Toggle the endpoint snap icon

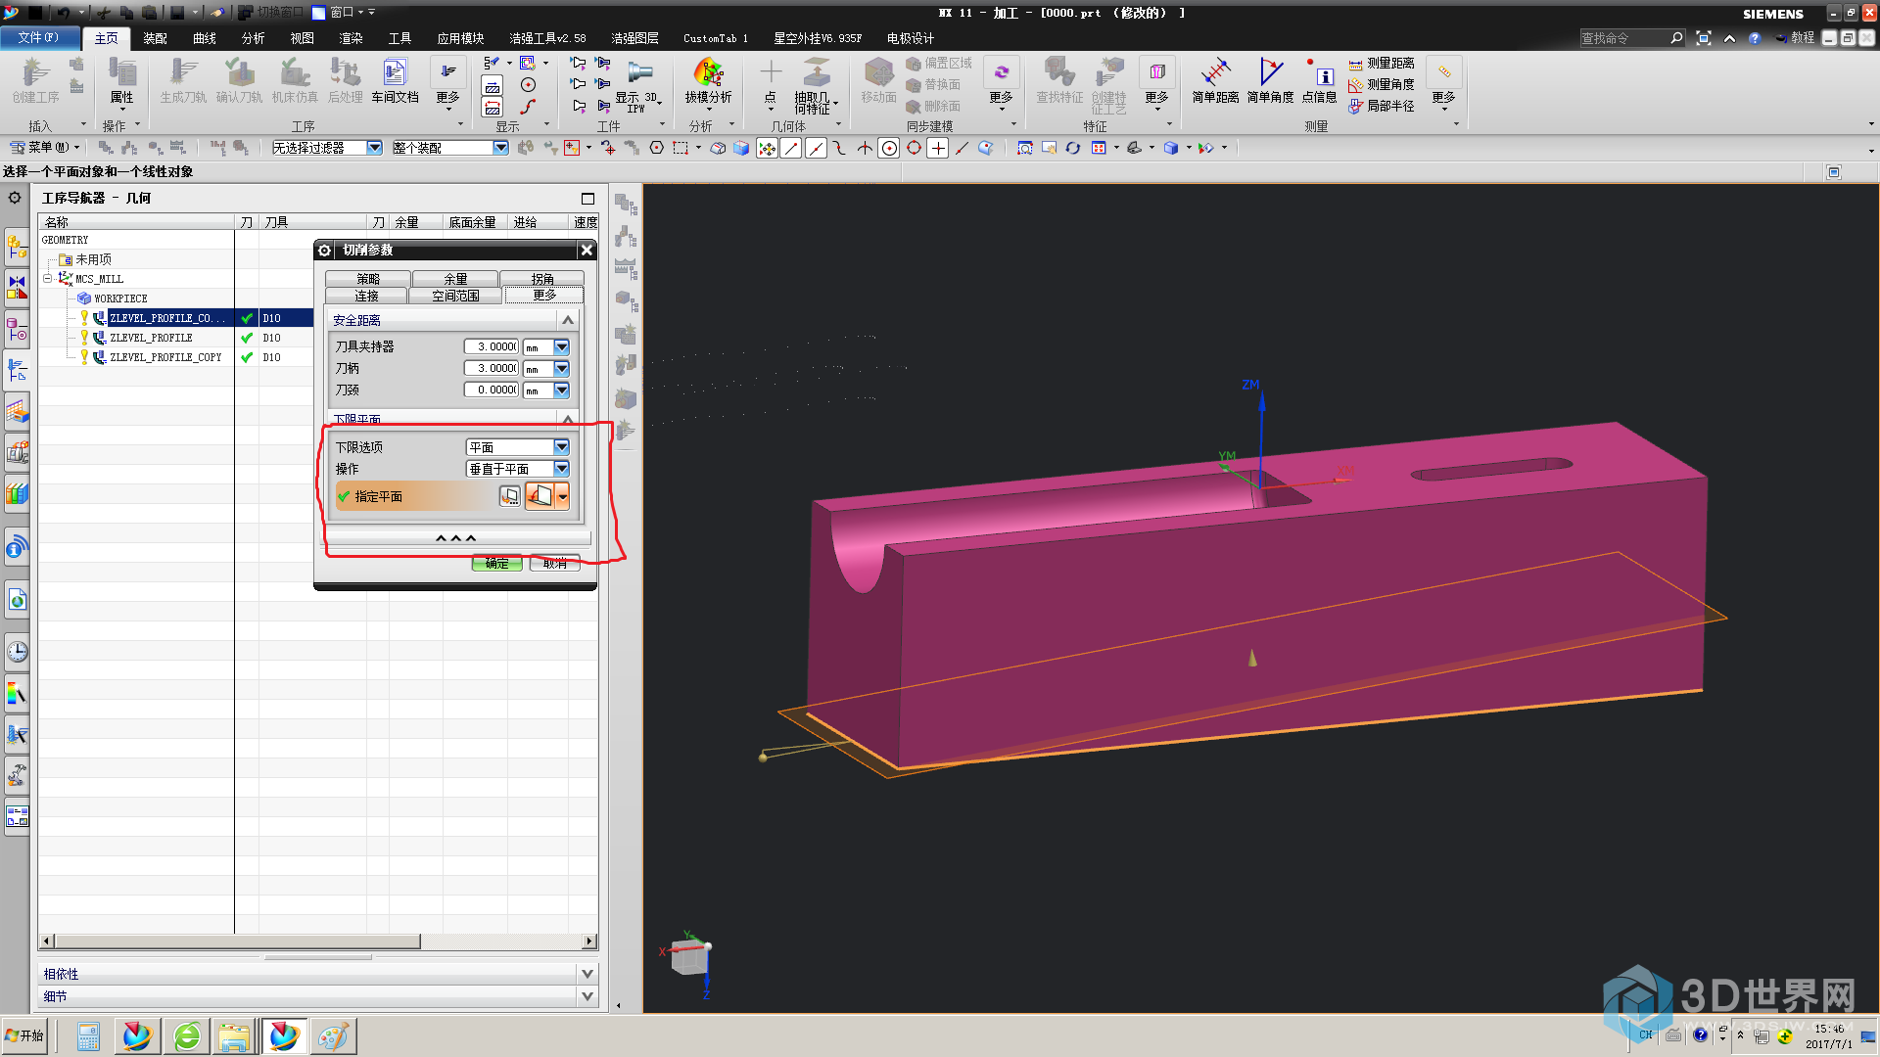pos(791,148)
